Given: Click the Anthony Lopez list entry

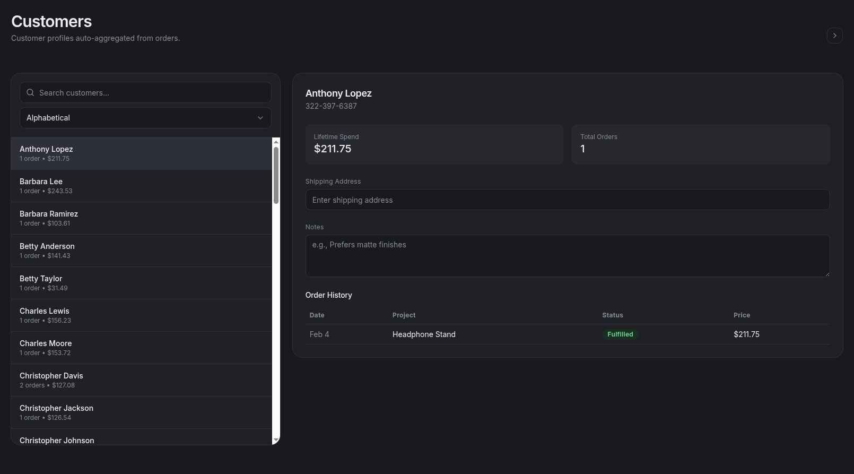Looking at the screenshot, I should tap(141, 153).
